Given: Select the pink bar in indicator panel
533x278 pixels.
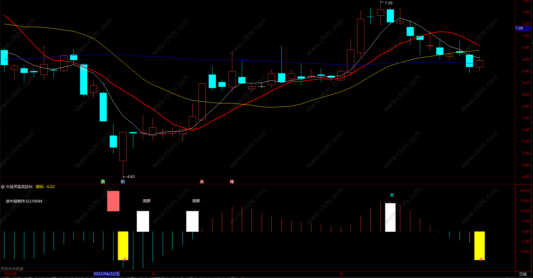Looking at the screenshot, I should click(113, 201).
